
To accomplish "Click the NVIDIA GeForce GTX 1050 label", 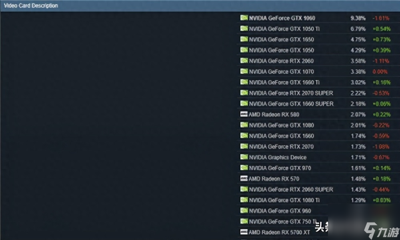I will tap(281, 50).
